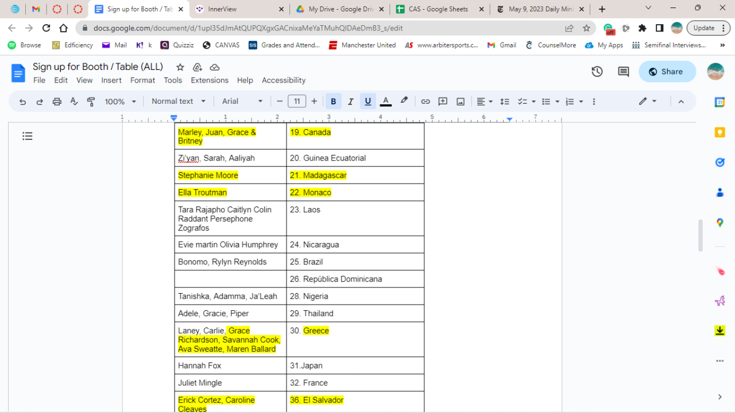
Task: Run spelling and grammar check icon
Action: coord(74,102)
